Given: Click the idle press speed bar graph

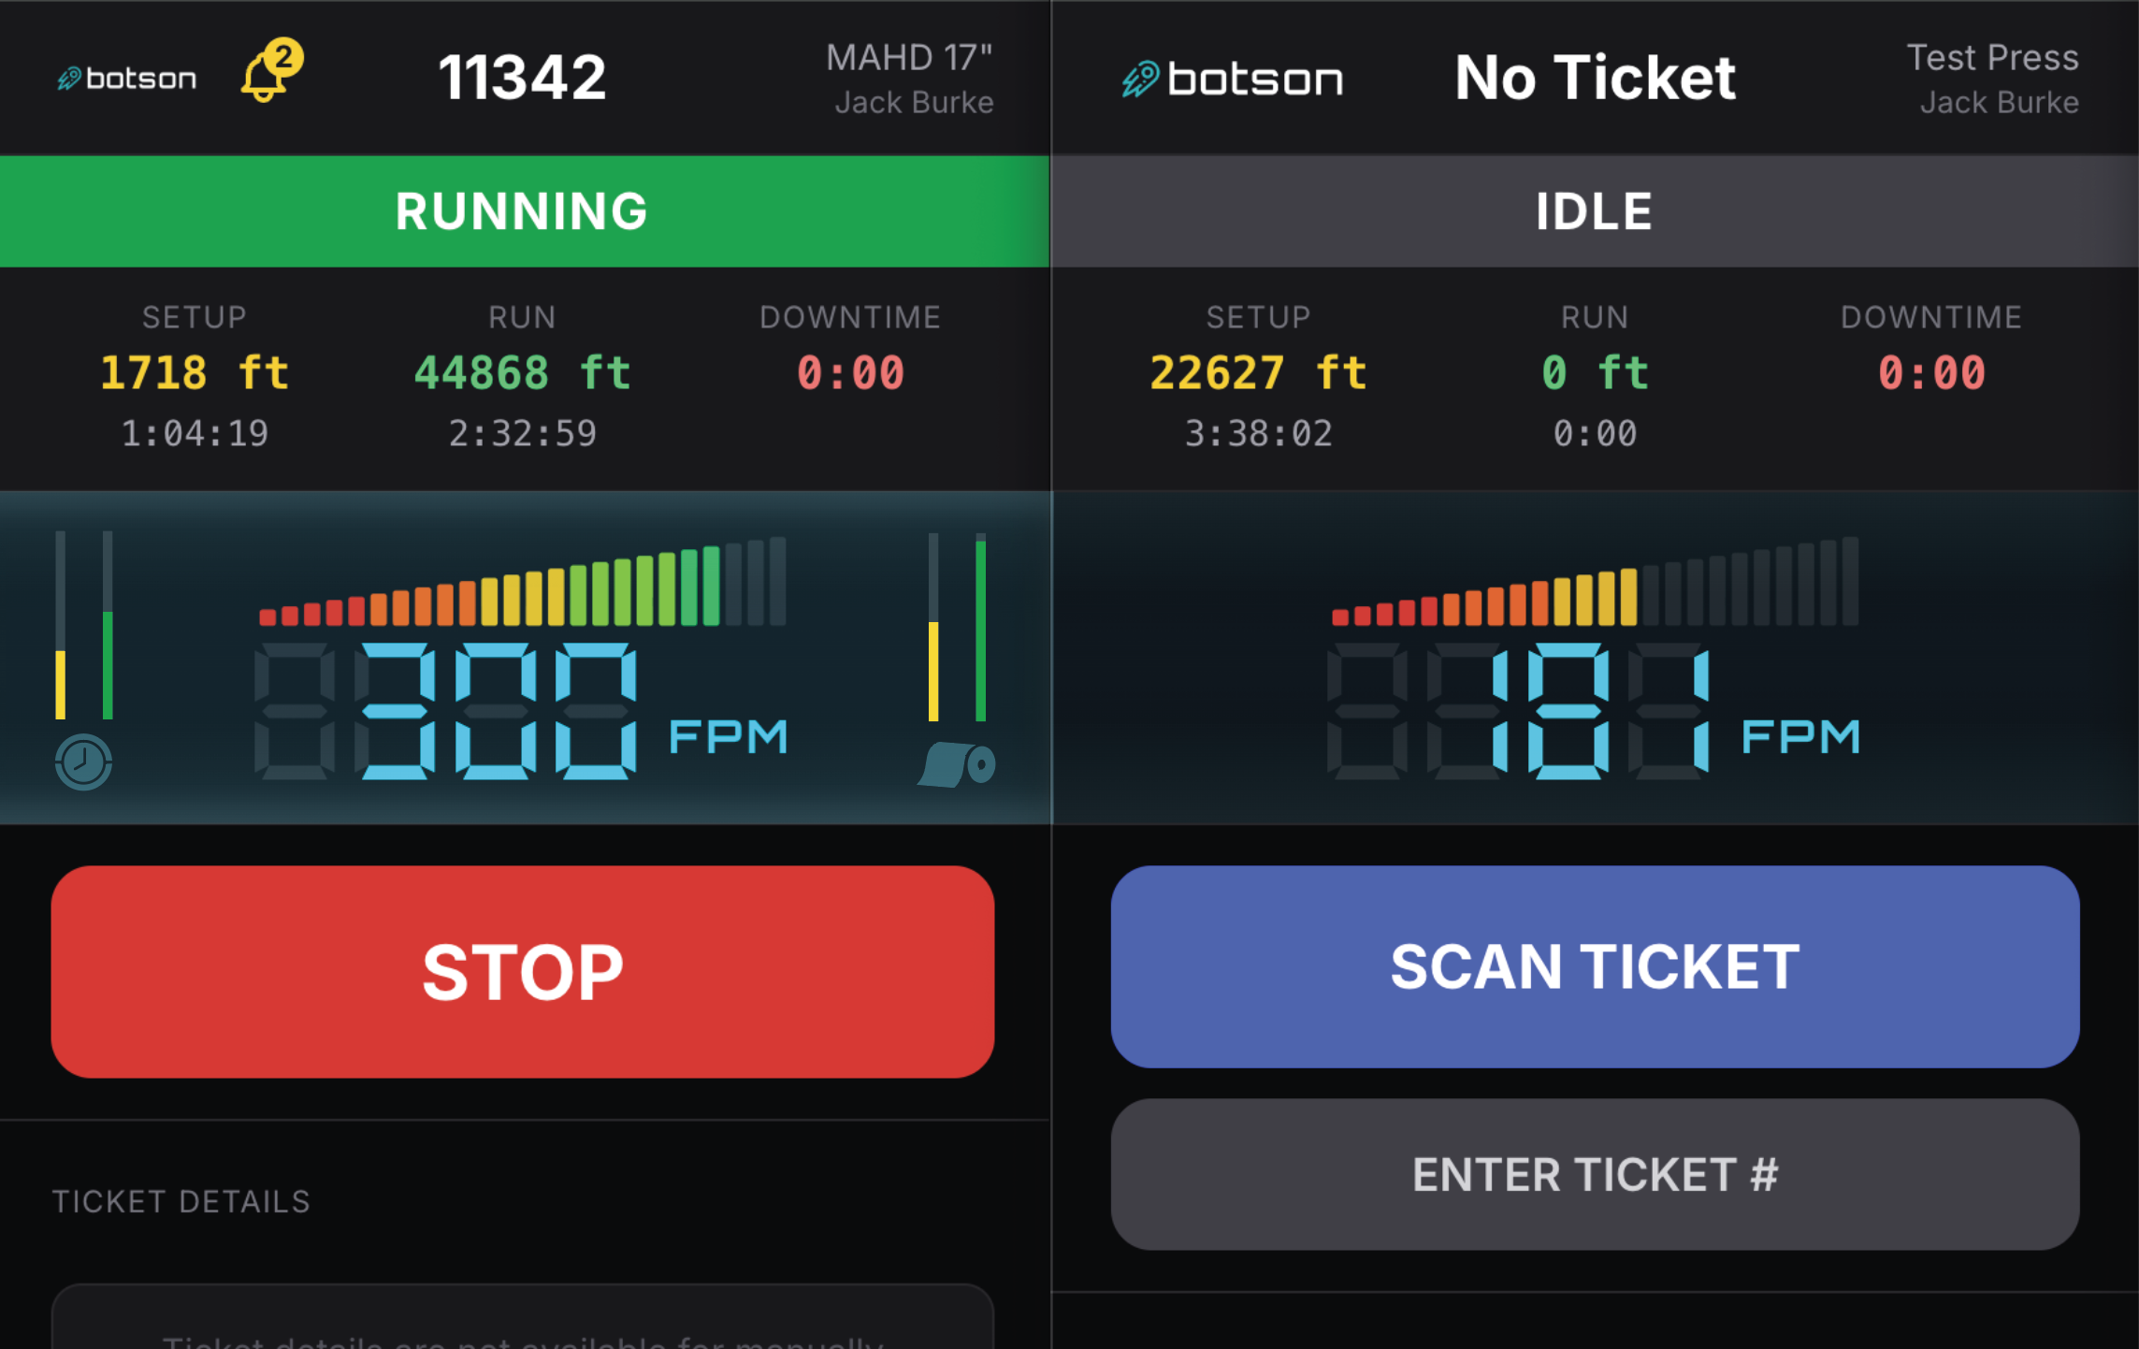Looking at the screenshot, I should point(1594,586).
